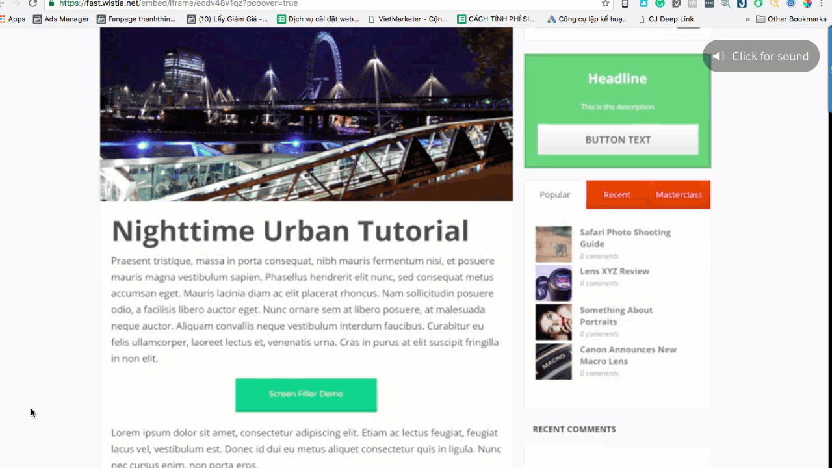Screen dimensions: 832x468
Task: Open the Lấy Giảm Giá bookmark
Action: (x=227, y=19)
